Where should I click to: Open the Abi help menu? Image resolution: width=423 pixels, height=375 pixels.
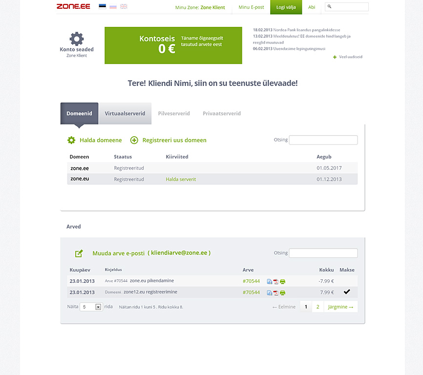point(312,7)
